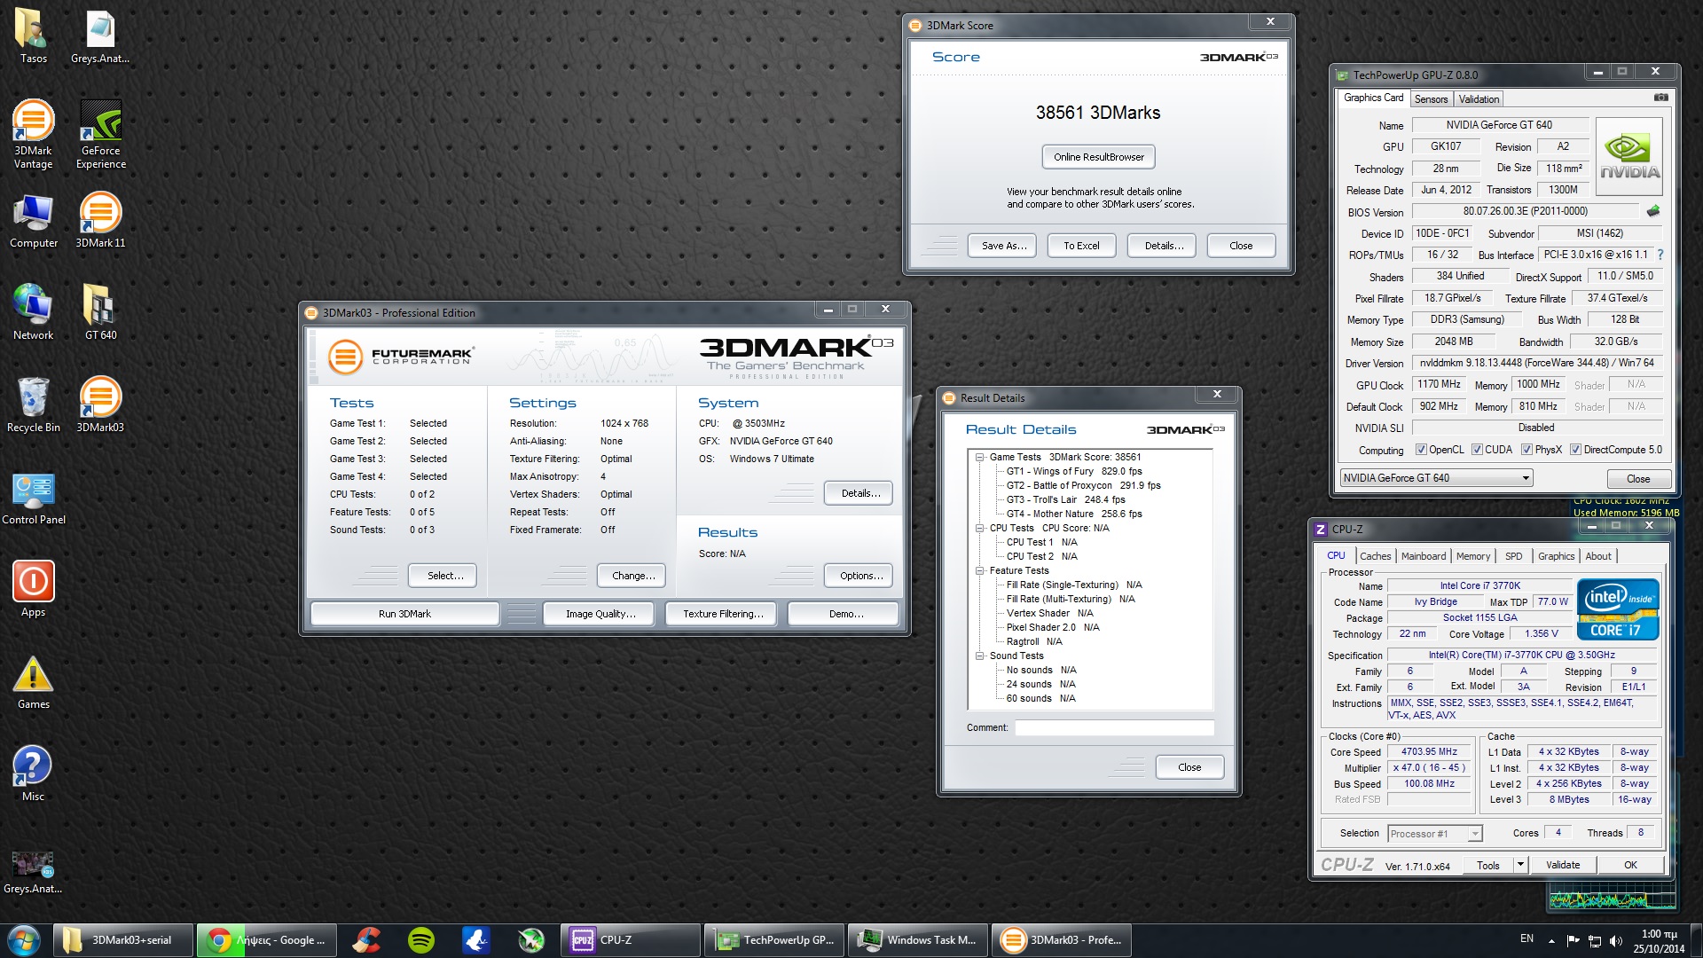Screen dimensions: 1703x958
Task: Select GT1 - Wings of Fury result row
Action: 1073,472
